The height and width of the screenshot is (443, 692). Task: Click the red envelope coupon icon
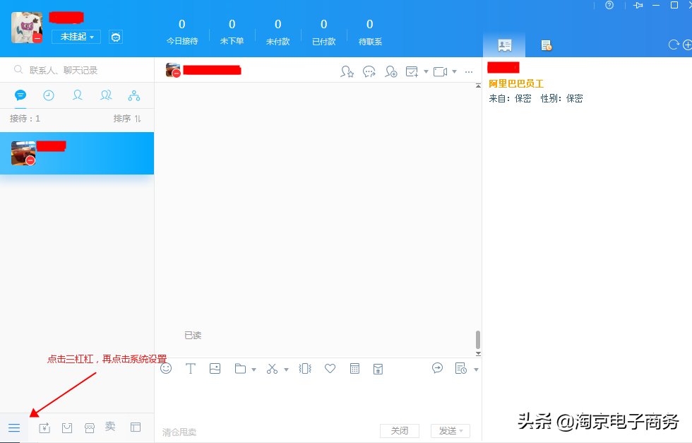(x=378, y=368)
